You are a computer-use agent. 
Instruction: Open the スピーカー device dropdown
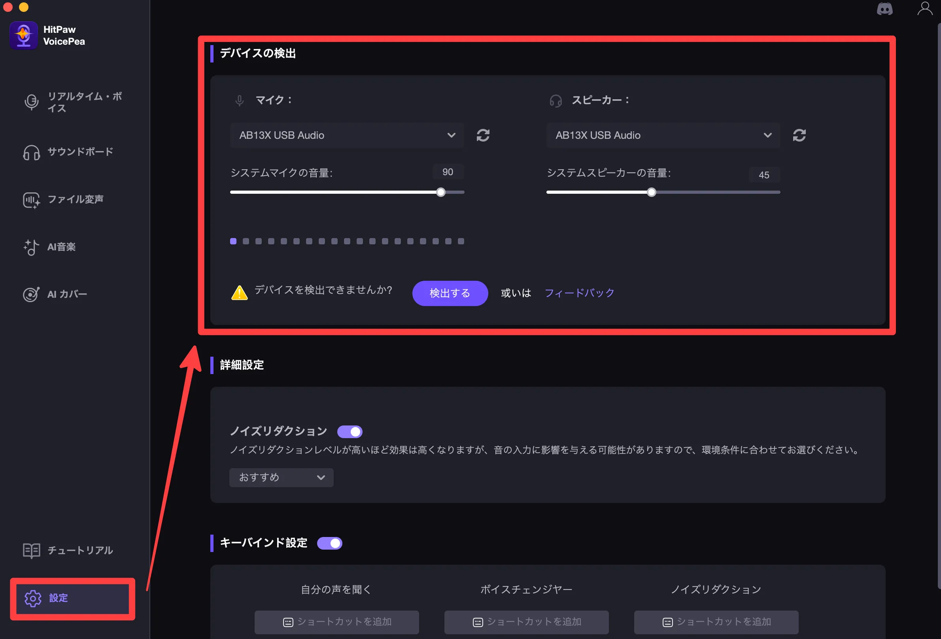(663, 135)
